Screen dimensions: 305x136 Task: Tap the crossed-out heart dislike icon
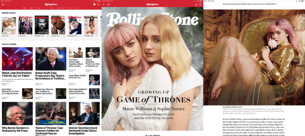[99, 4]
